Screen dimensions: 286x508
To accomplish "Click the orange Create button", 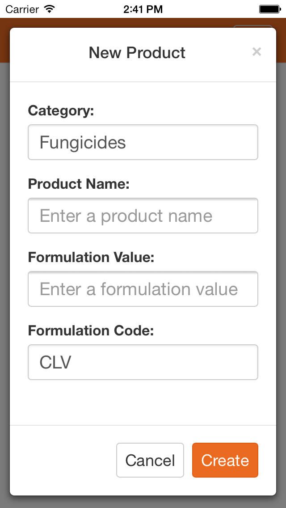I will click(x=225, y=460).
